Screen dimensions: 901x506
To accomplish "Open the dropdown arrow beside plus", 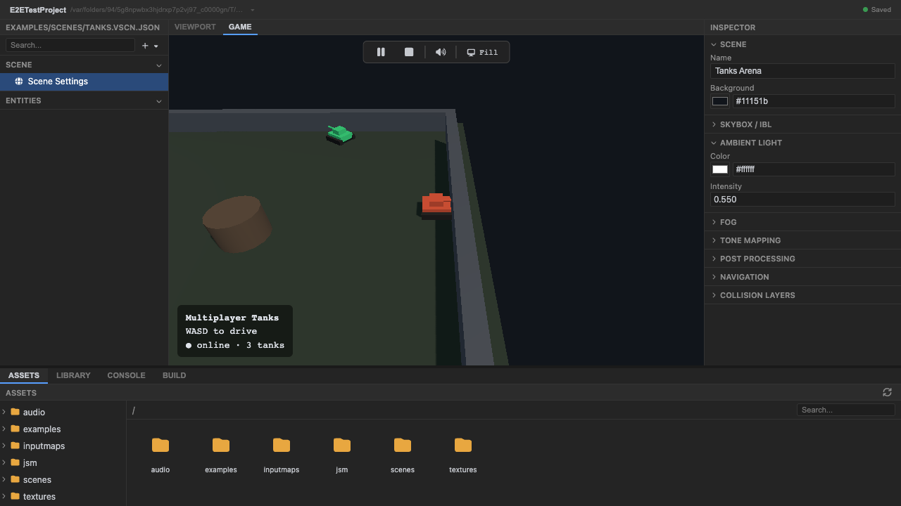I will point(156,46).
